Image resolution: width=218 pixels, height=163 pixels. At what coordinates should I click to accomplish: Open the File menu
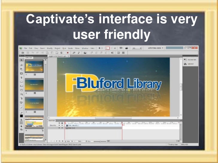click(25, 48)
